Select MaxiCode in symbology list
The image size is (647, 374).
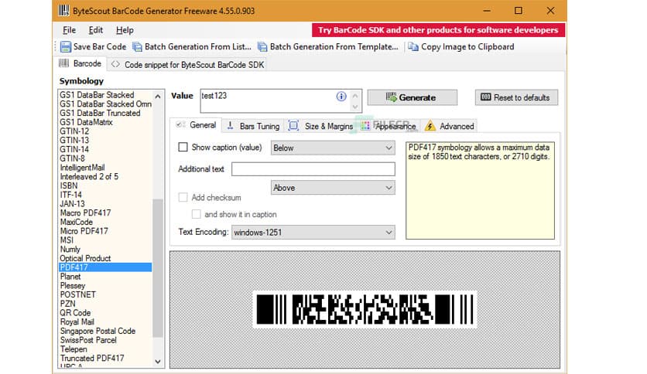coord(76,222)
